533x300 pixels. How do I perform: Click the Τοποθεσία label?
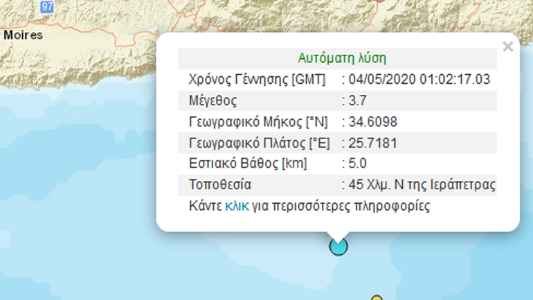220,185
